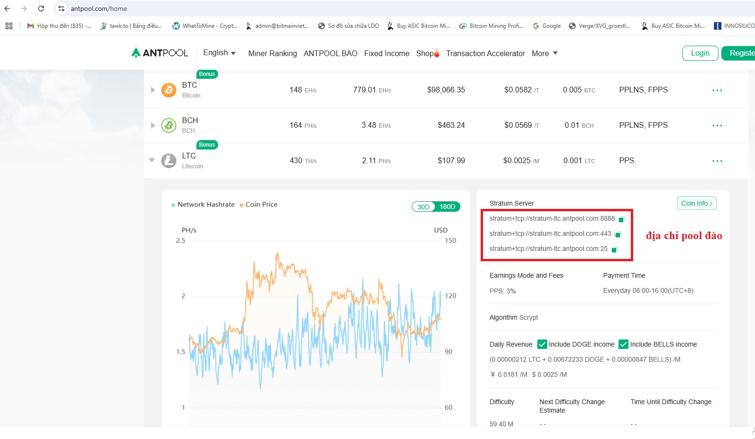Click the stratum-ltc.antpool.com:8888 address text
The width and height of the screenshot is (755, 439).
pyautogui.click(x=552, y=218)
